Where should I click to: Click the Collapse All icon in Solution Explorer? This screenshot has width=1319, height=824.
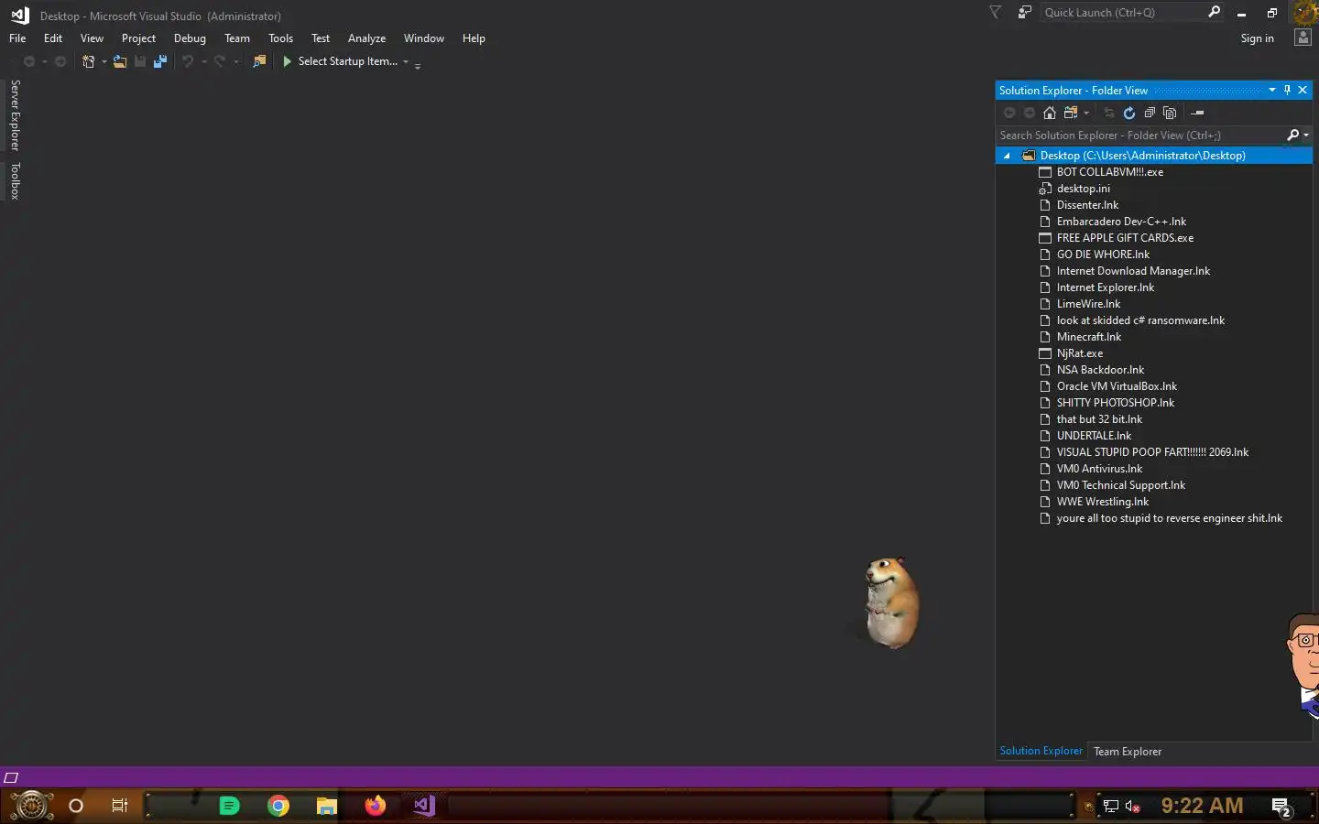pyautogui.click(x=1150, y=113)
